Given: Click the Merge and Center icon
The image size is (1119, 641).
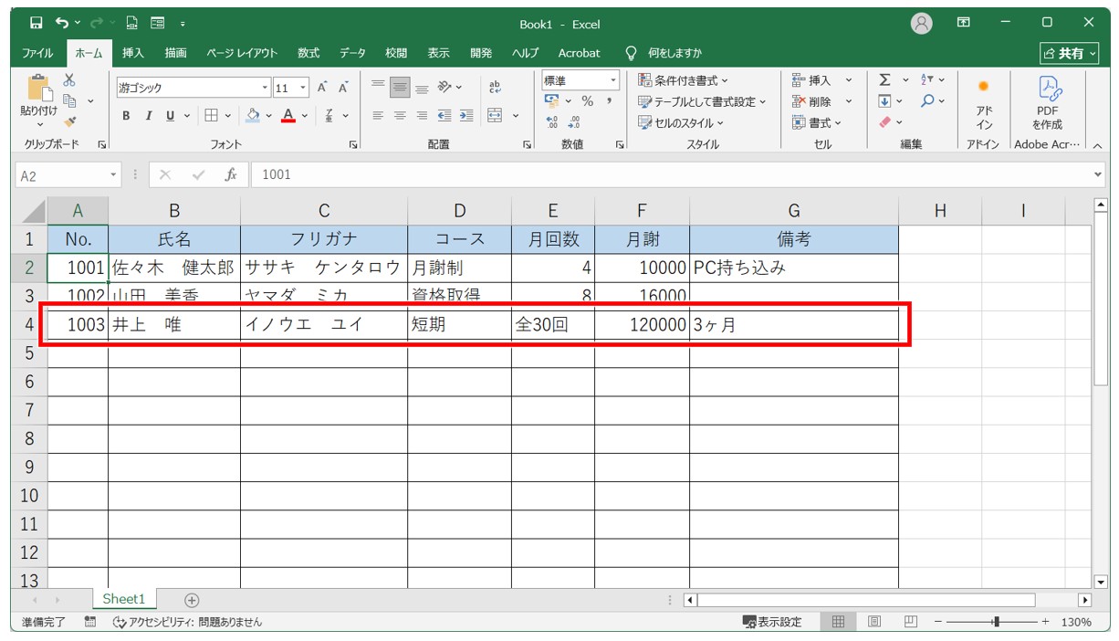Looking at the screenshot, I should pyautogui.click(x=495, y=116).
